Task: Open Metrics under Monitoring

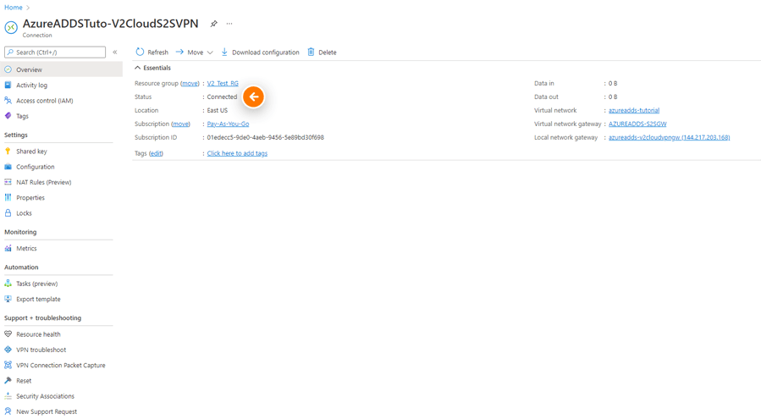Action: (x=26, y=248)
